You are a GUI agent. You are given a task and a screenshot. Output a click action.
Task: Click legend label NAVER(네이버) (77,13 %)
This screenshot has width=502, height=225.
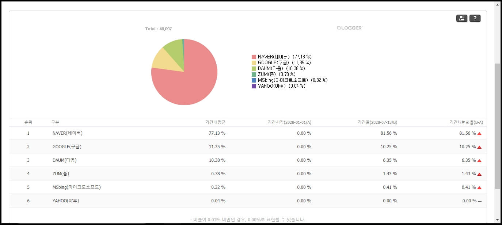tap(285, 57)
